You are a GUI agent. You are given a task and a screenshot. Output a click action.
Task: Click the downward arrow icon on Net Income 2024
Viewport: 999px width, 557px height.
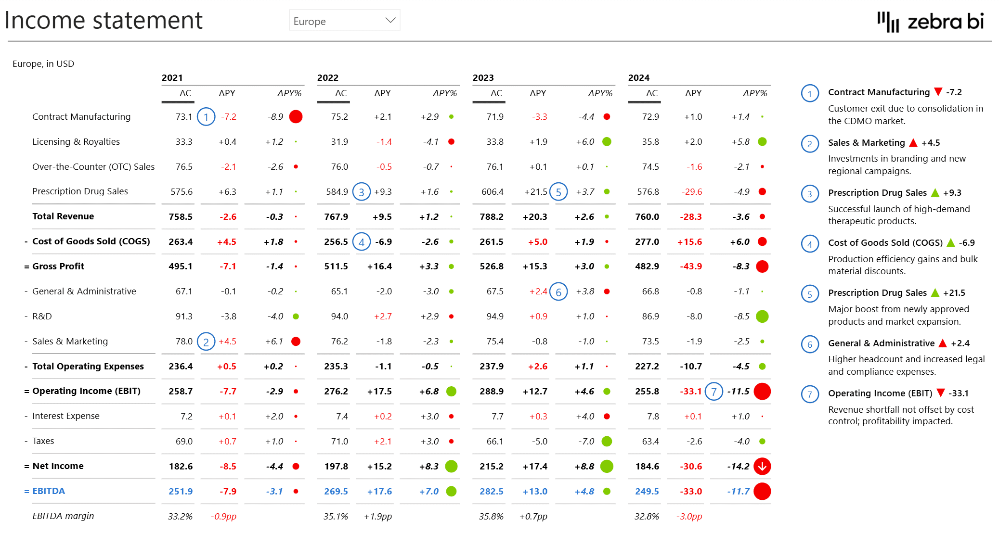[762, 466]
